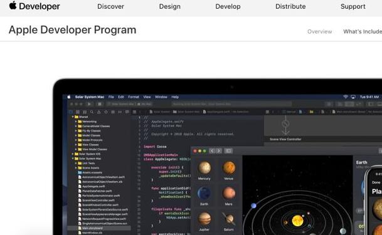Image resolution: width=382 pixels, height=235 pixels.
Task: Click the Xcode run play button
Action: click(x=90, y=104)
